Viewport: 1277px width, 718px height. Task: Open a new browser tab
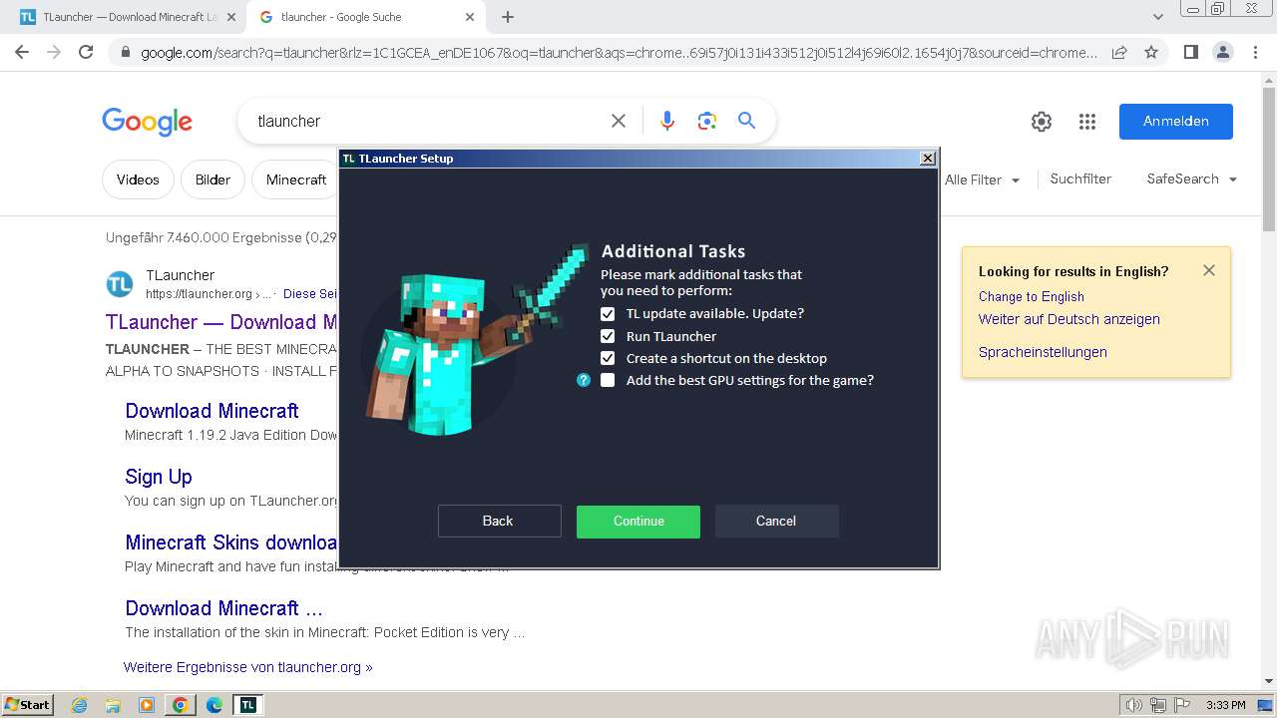click(508, 17)
